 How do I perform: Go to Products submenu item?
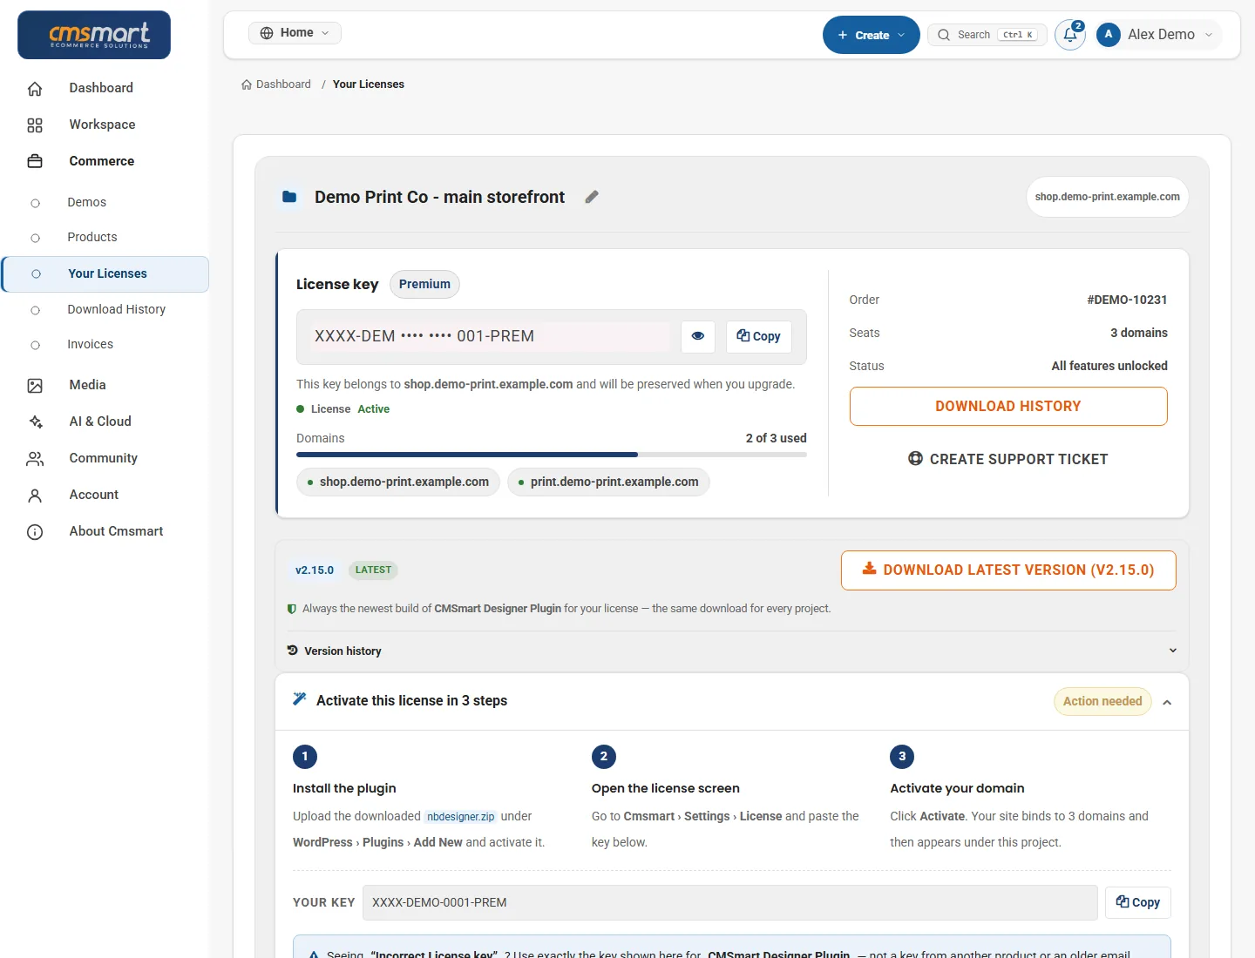[92, 237]
